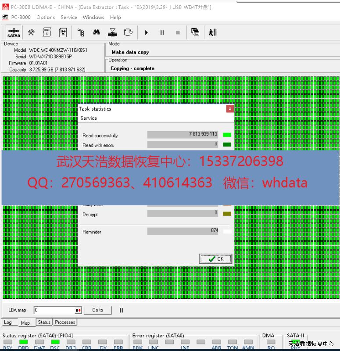Close the Task statistics dialog
340x351 pixels.
coord(230,109)
